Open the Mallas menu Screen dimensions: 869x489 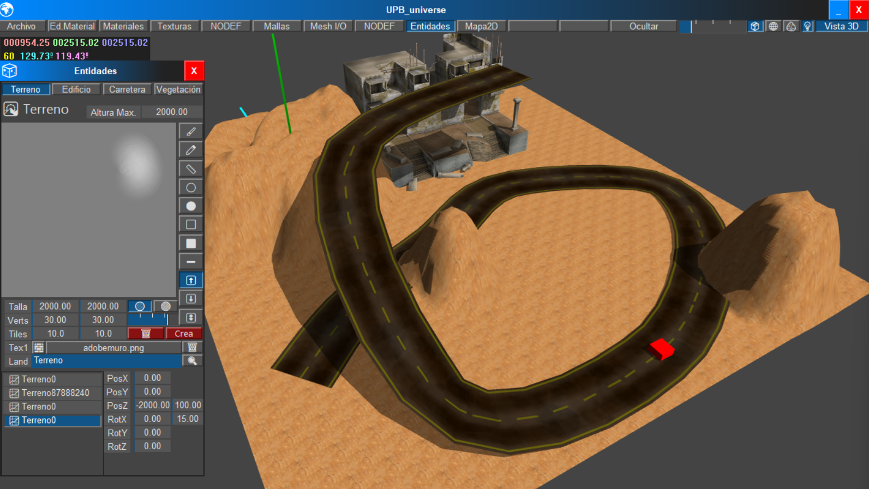coord(277,26)
